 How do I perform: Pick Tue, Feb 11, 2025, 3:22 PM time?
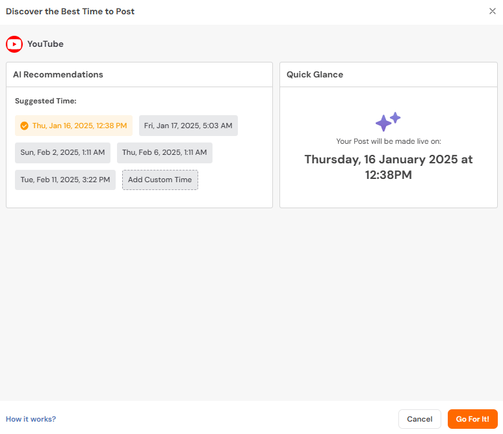pos(65,180)
